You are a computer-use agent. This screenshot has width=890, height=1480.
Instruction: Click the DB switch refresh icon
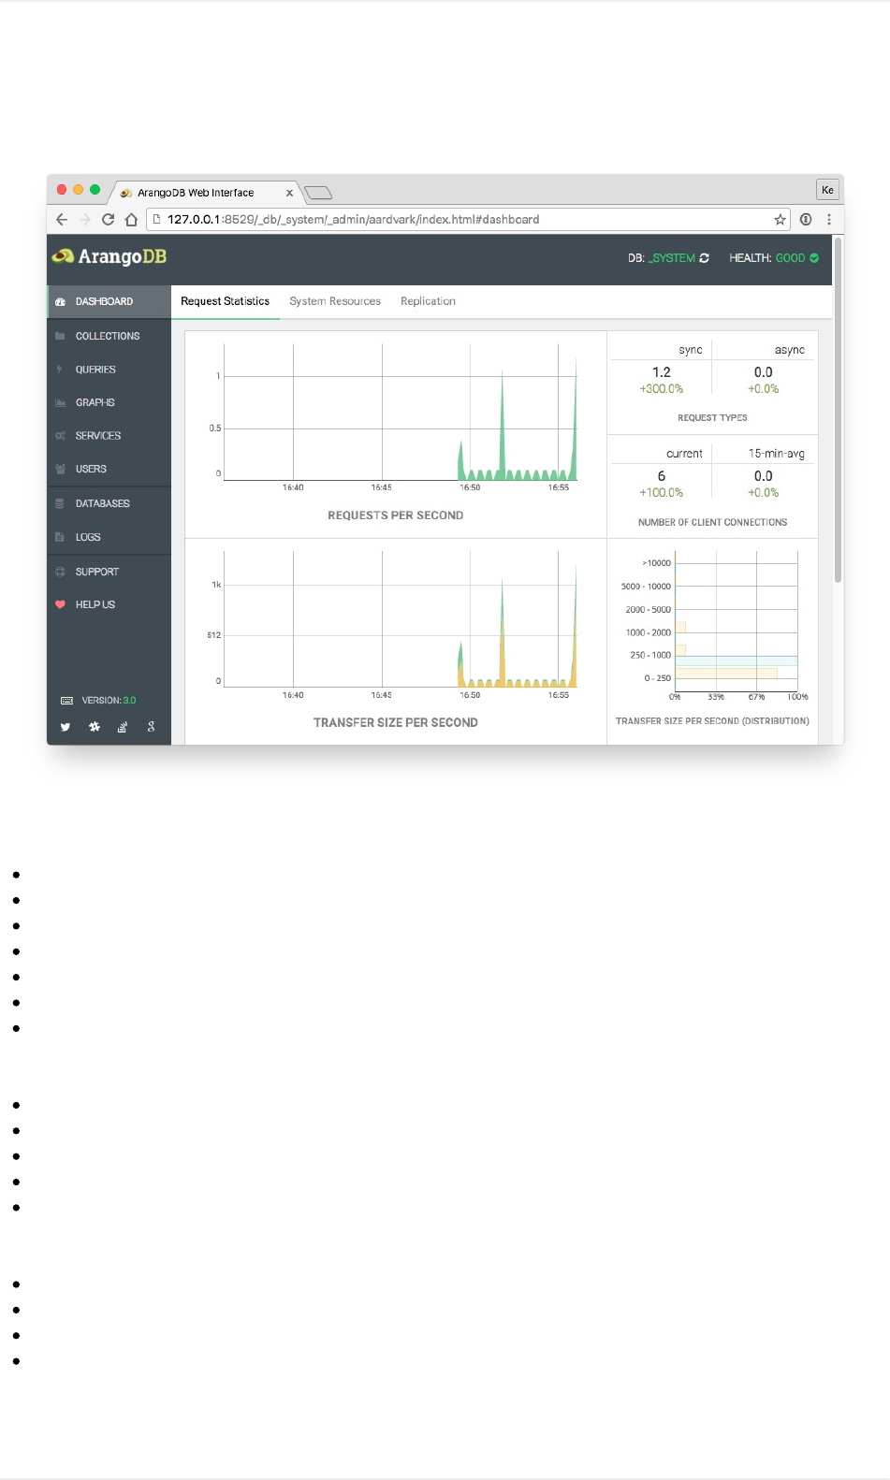tap(705, 258)
